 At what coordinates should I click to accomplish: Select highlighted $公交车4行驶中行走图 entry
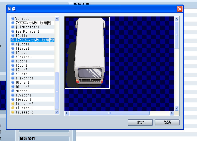tap(33, 40)
